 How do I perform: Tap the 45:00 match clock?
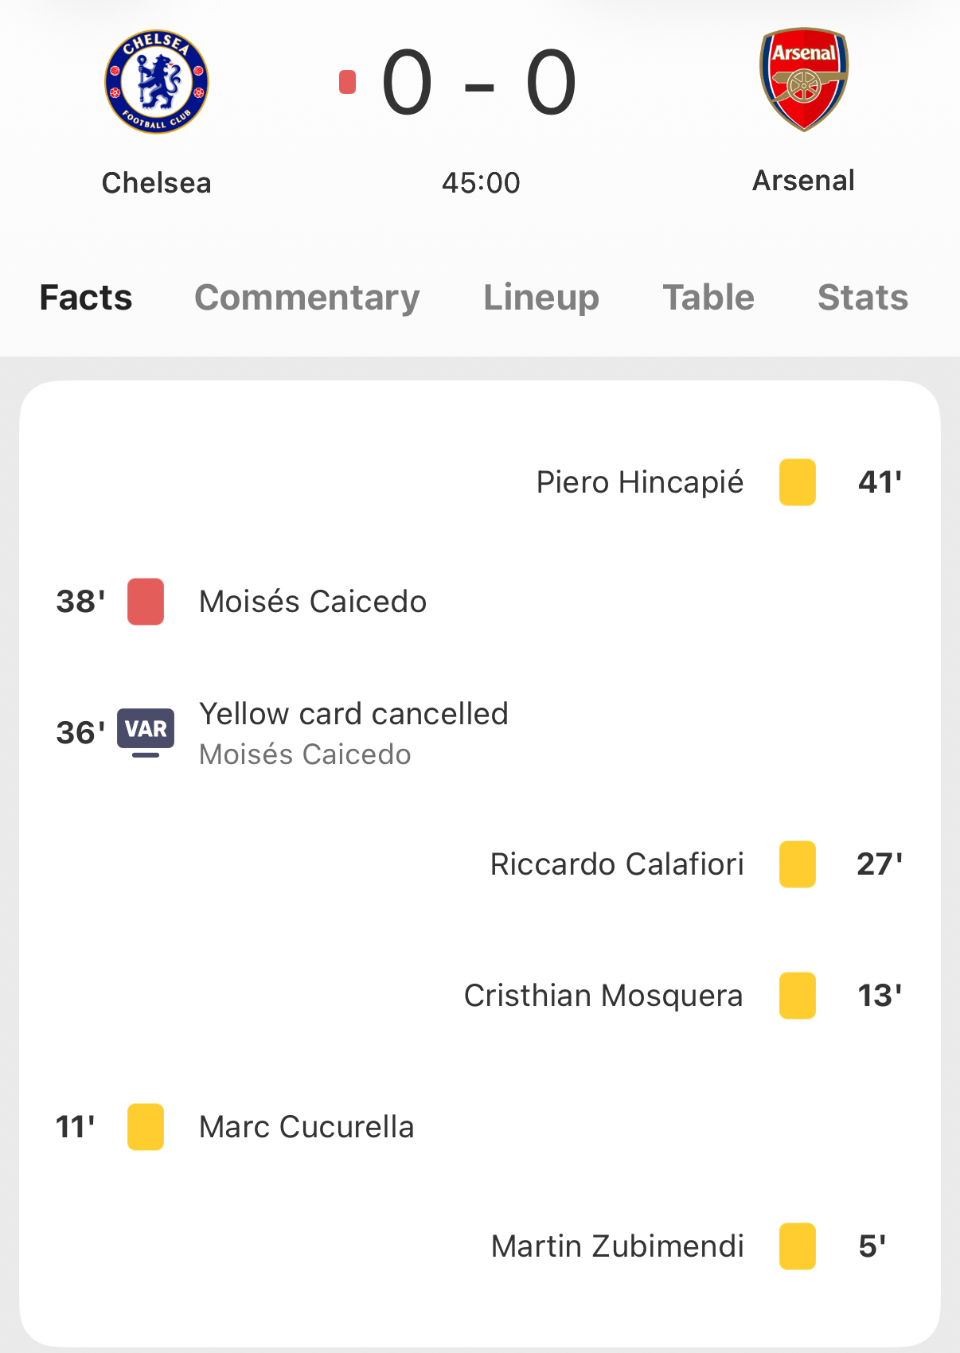click(481, 183)
